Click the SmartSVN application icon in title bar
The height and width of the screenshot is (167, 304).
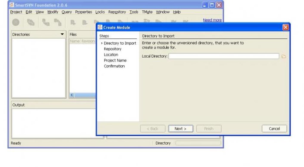tap(12, 5)
